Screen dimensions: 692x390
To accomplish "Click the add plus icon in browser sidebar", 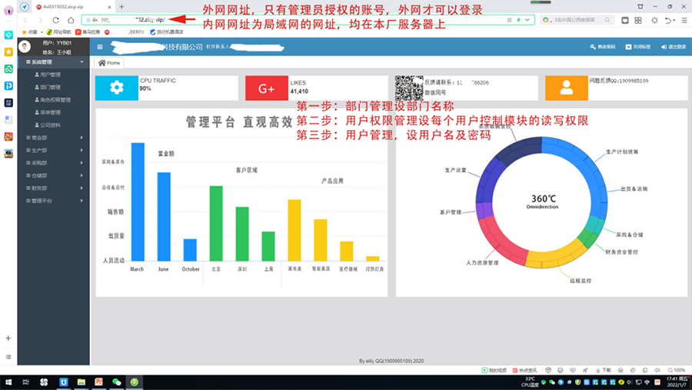I will pyautogui.click(x=8, y=338).
